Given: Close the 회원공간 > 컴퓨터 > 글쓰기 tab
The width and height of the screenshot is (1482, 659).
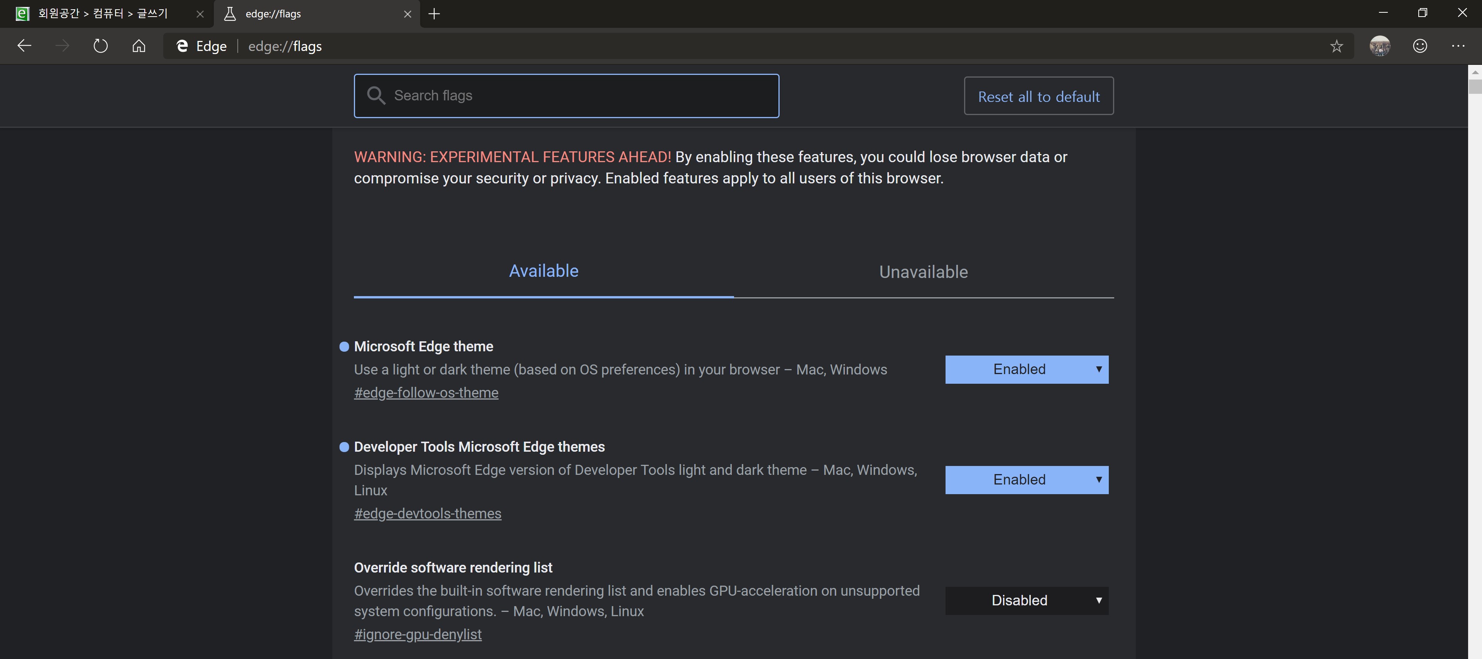Looking at the screenshot, I should point(200,14).
